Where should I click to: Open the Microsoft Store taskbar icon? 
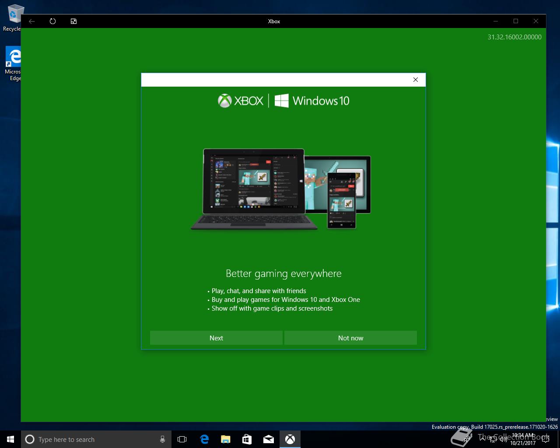point(247,439)
